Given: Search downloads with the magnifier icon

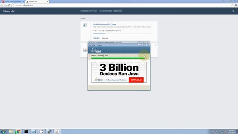Looking at the screenshot, I should coord(233,11).
